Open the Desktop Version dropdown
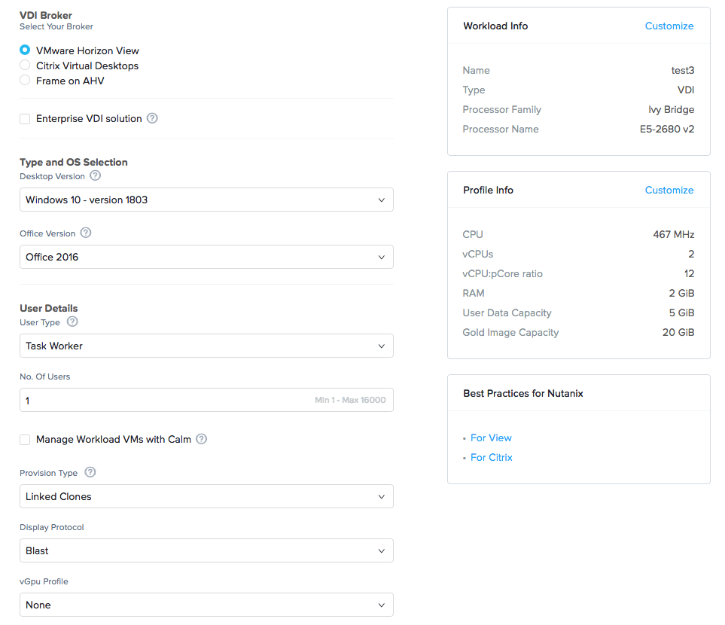 click(206, 200)
